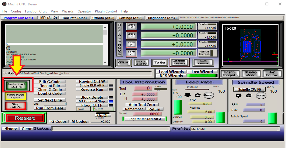Switch to Tool Path (Alt-4) tab
Viewport: 286px width, 148px height.
pos(74,18)
